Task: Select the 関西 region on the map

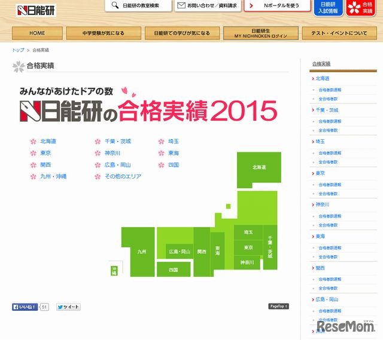Action: 202,252
